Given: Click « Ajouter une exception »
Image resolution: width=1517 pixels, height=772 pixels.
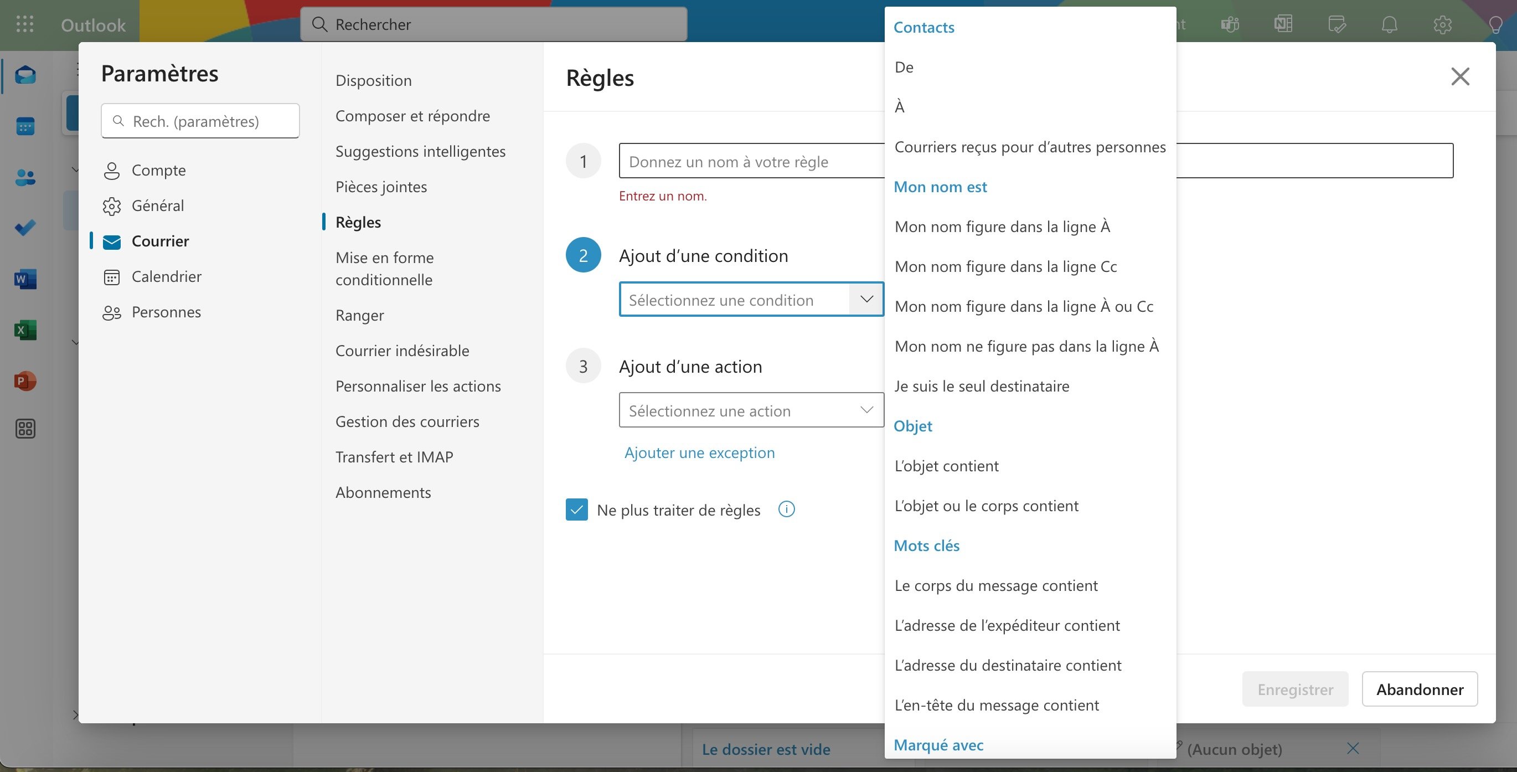Looking at the screenshot, I should coord(699,452).
